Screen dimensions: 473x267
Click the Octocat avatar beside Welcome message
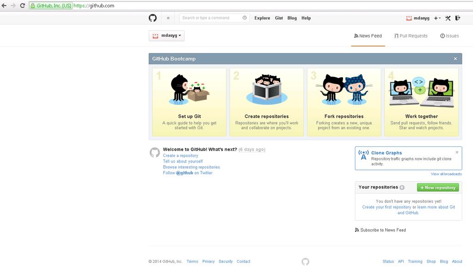click(x=155, y=152)
